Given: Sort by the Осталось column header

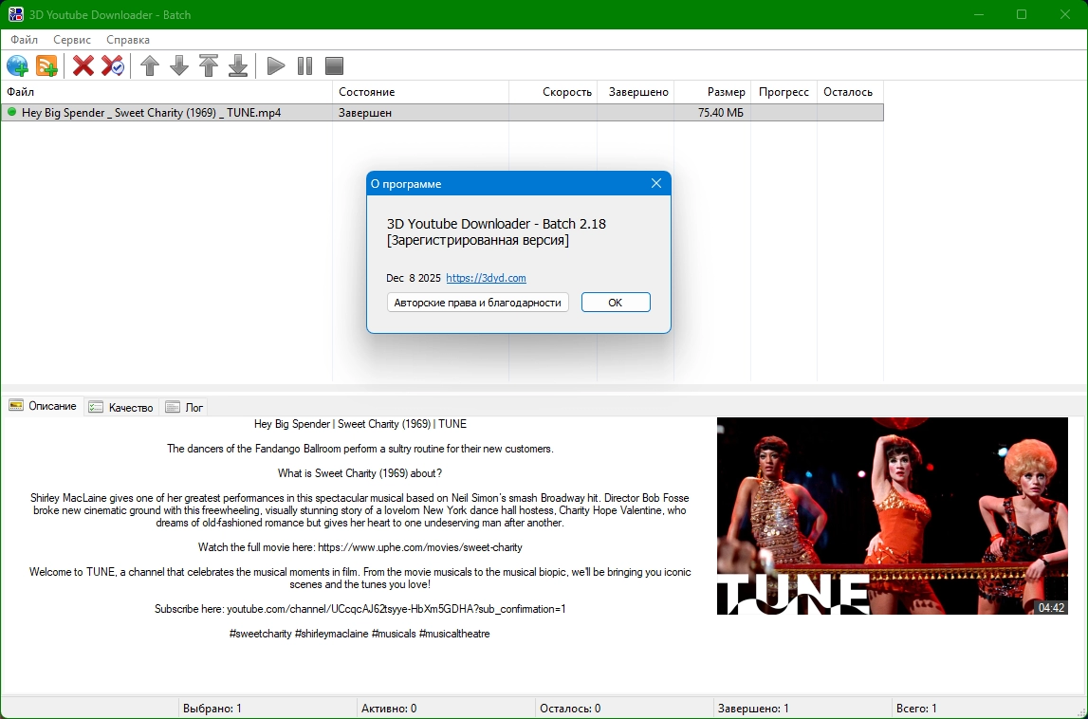Looking at the screenshot, I should pos(850,92).
